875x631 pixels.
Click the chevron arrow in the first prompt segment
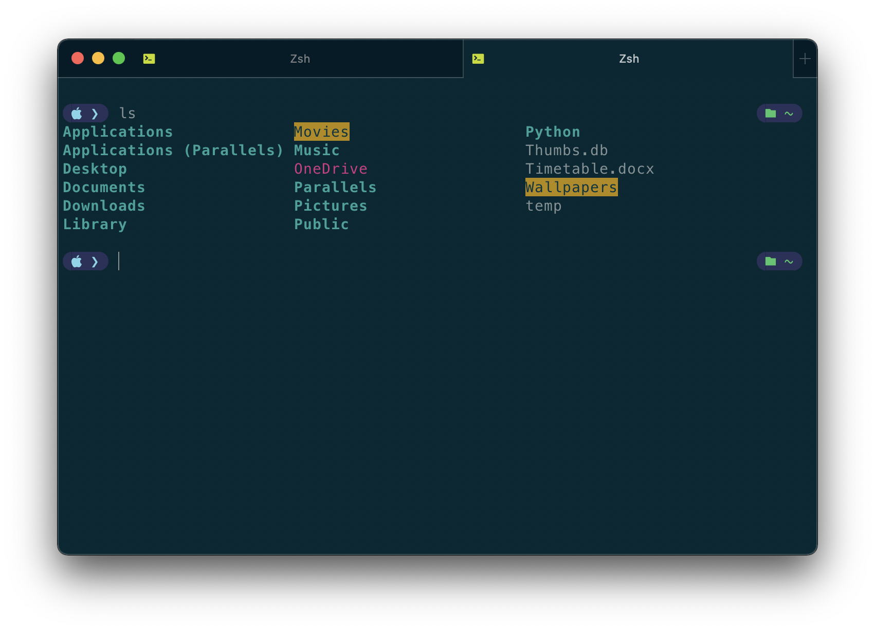(96, 113)
